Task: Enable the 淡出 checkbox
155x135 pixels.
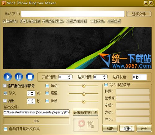Action: point(5,101)
